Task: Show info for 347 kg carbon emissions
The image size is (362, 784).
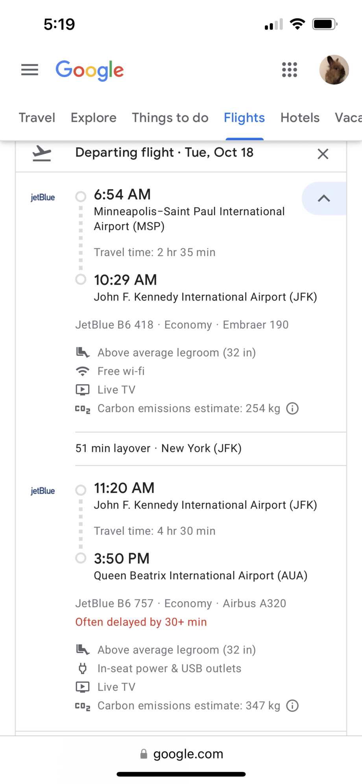Action: click(292, 706)
